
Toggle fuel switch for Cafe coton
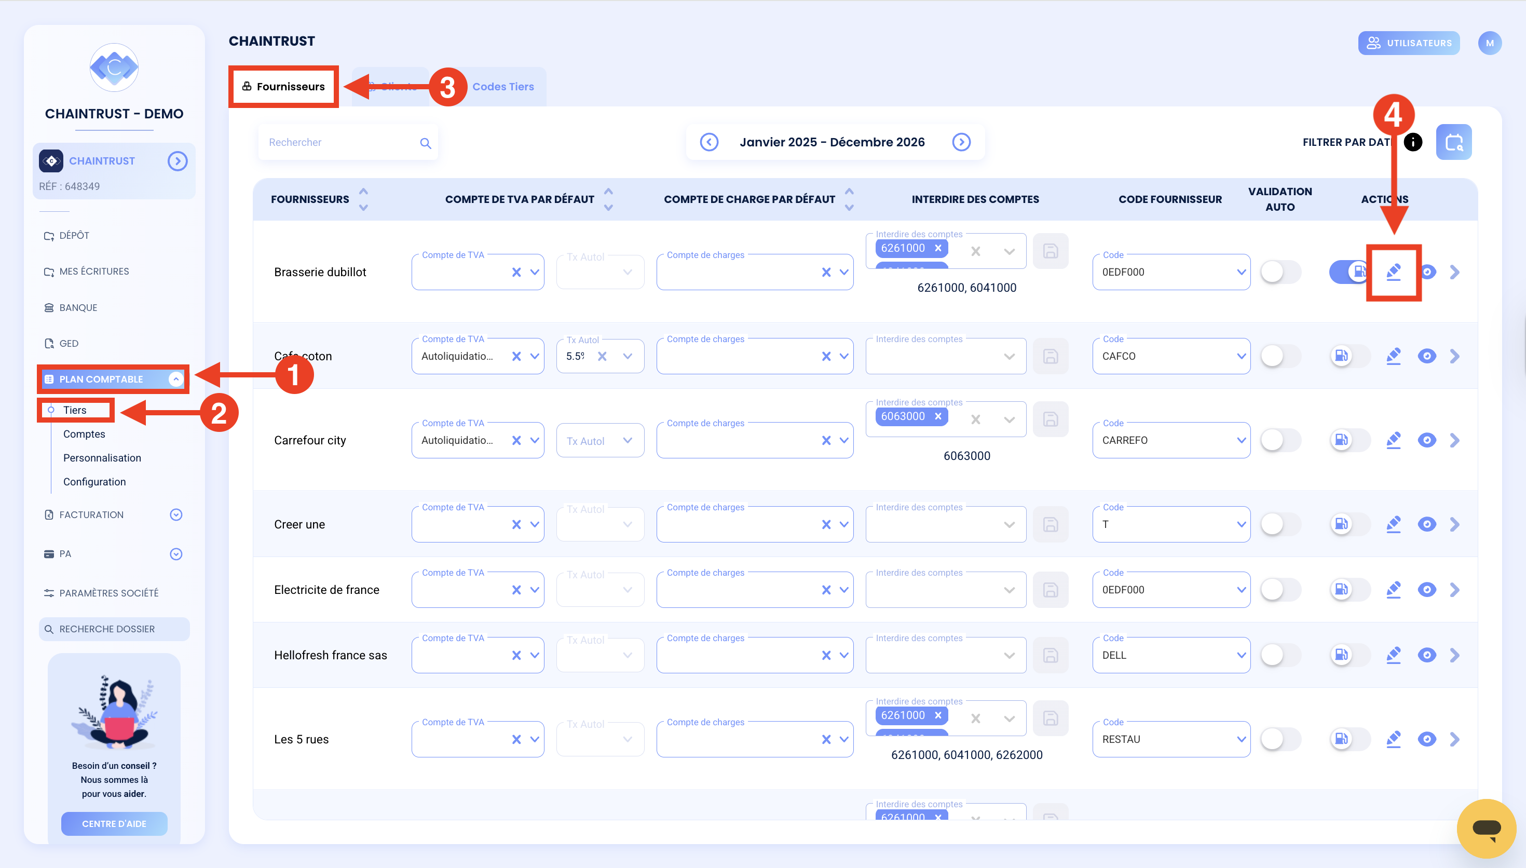coord(1349,356)
